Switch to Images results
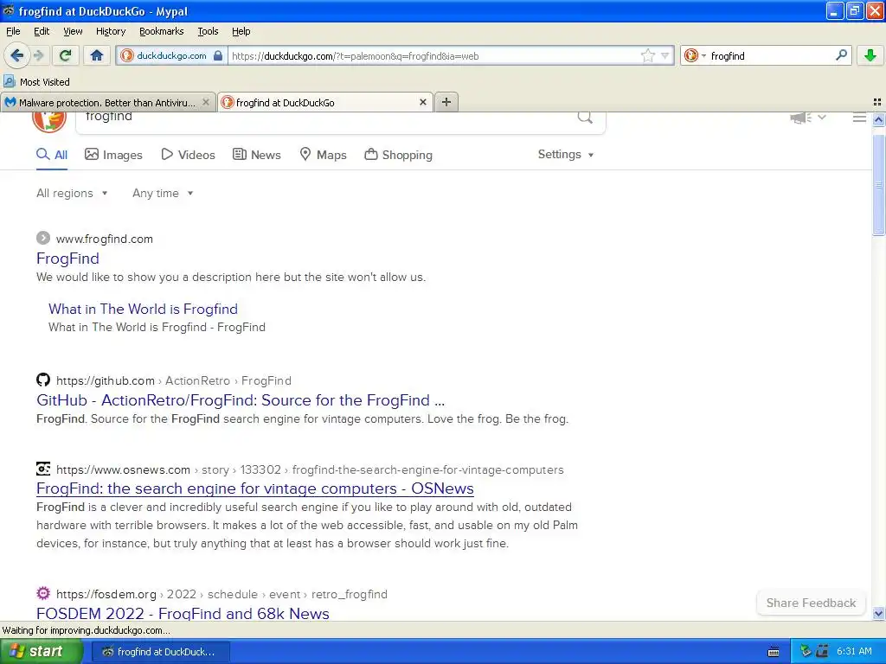886x664 pixels. pos(113,155)
